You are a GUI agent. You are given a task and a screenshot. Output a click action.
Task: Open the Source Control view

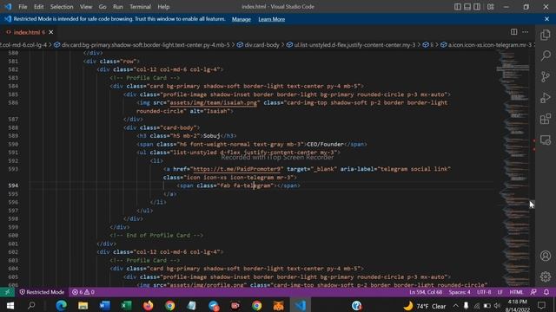(x=546, y=77)
